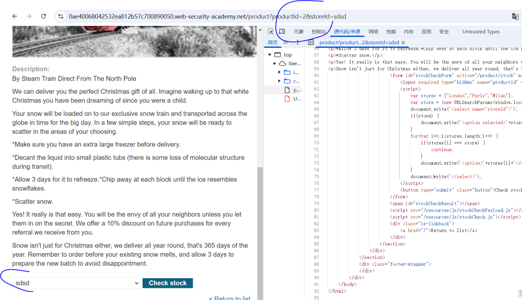Close the product?product...storeId=sdsd file tab

point(403,43)
